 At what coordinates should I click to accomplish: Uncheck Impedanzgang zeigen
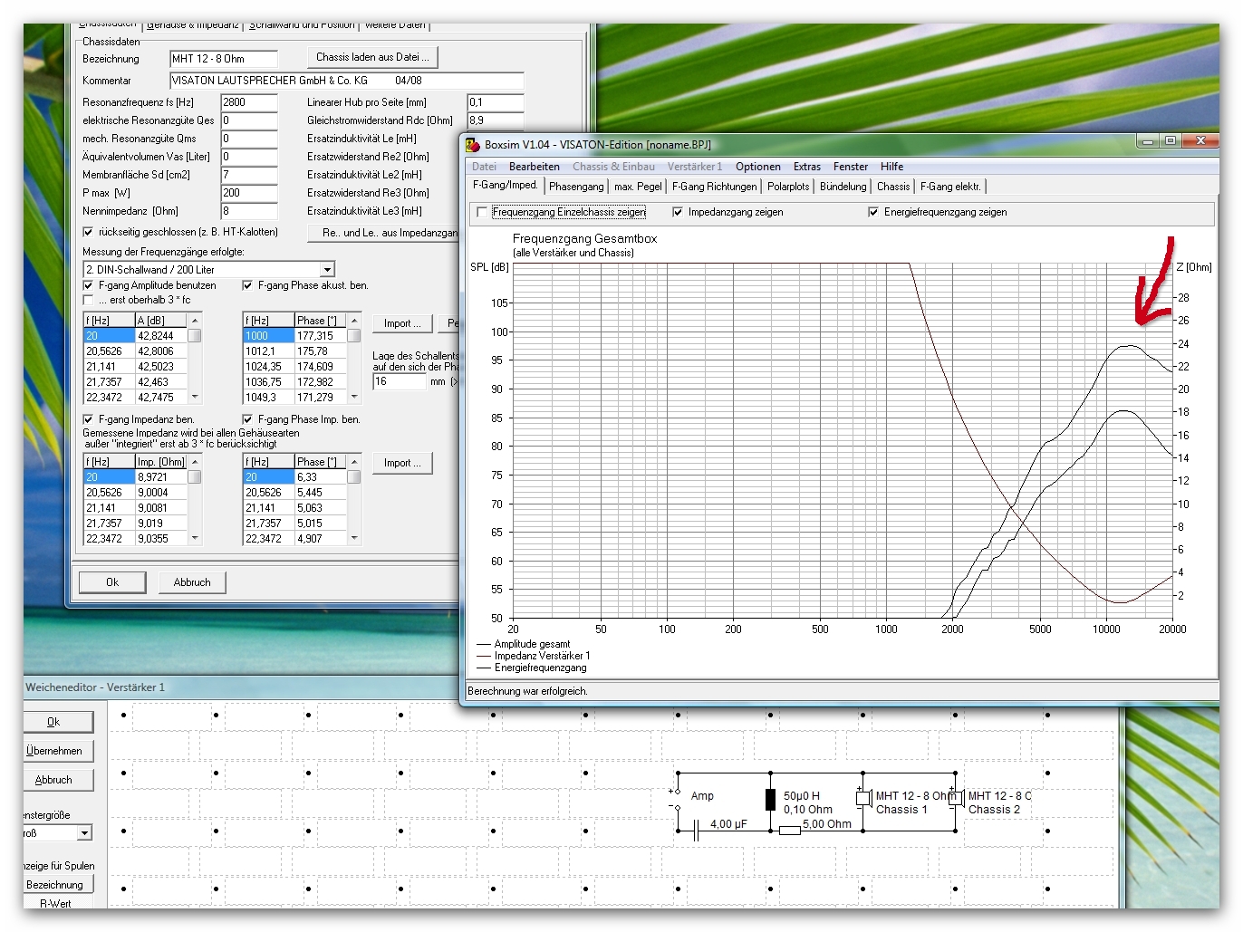pos(678,212)
